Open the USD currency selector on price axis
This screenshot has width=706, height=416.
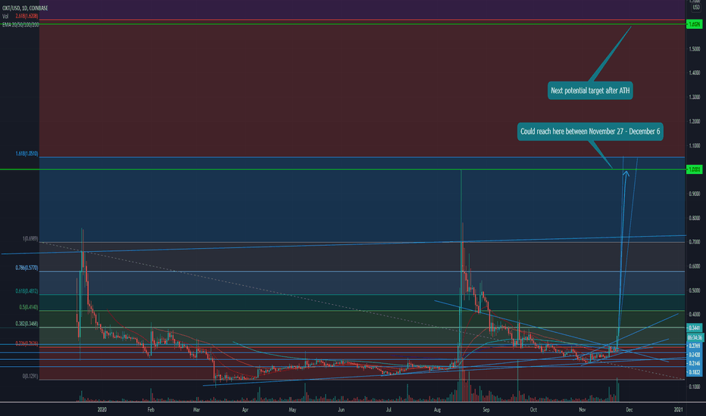coord(695,8)
